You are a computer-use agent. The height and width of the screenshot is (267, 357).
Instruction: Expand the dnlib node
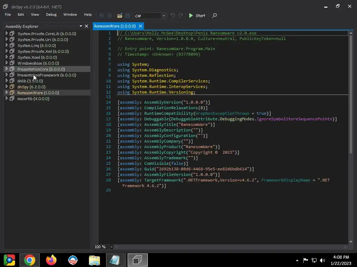pos(7,81)
